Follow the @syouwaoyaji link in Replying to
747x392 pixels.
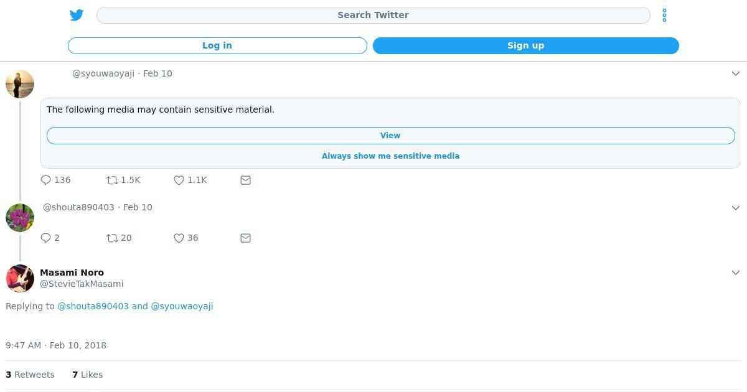(x=182, y=306)
